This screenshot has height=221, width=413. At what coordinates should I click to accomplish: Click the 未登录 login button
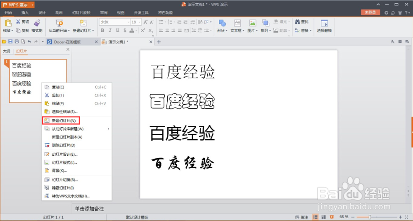point(370,12)
